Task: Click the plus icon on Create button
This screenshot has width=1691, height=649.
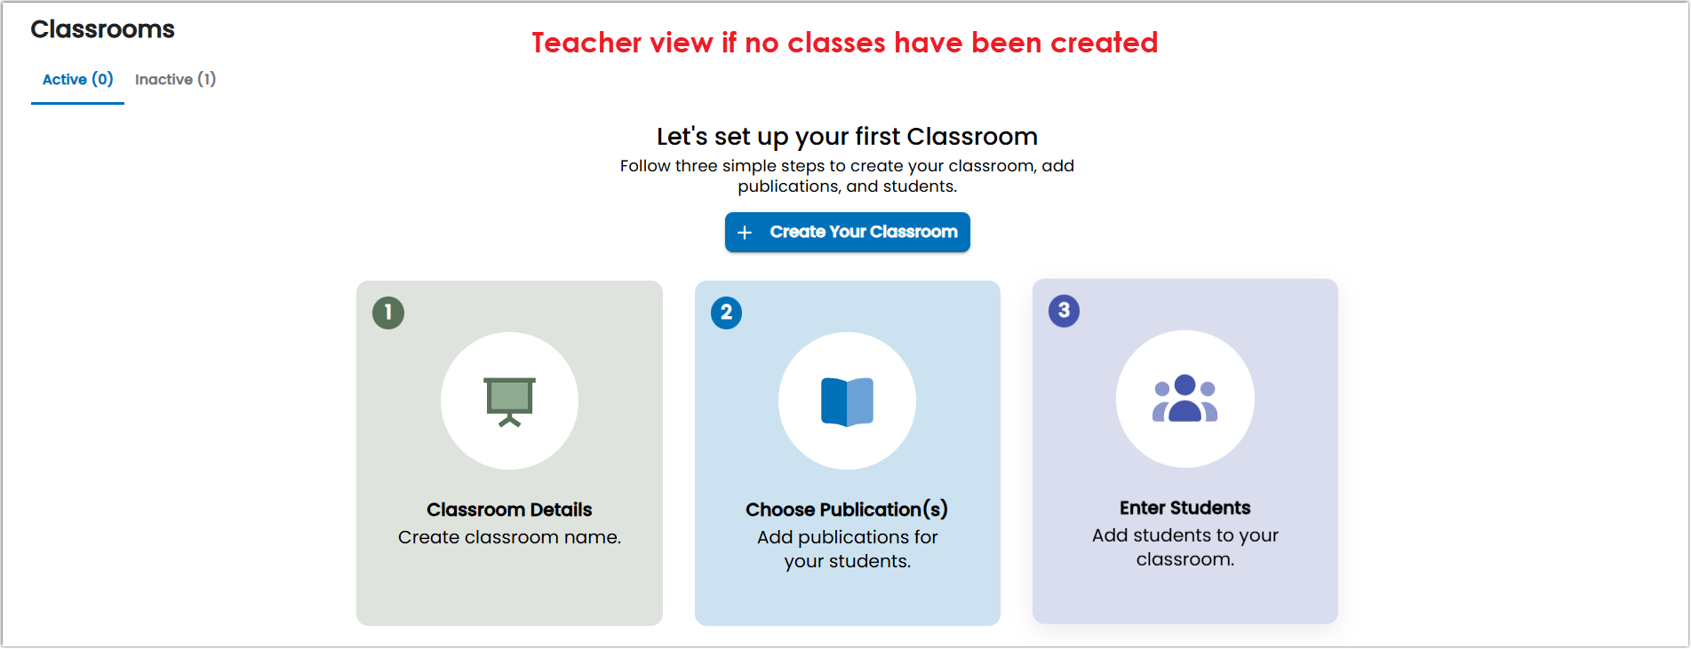Action: point(745,233)
